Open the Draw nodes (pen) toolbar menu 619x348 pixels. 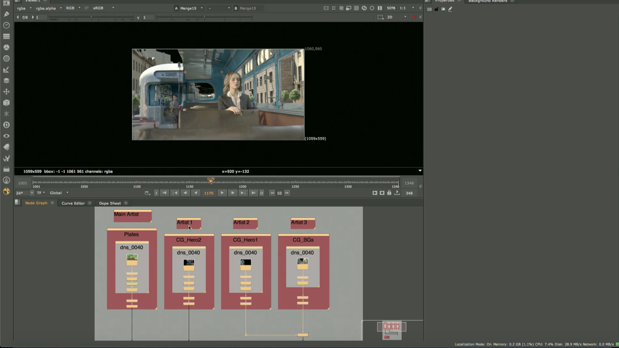tap(6, 14)
